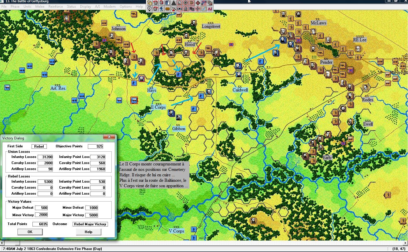Click the Caldwell division label
Image resolution: width=408 pixels, height=252 pixels.
(x=240, y=90)
